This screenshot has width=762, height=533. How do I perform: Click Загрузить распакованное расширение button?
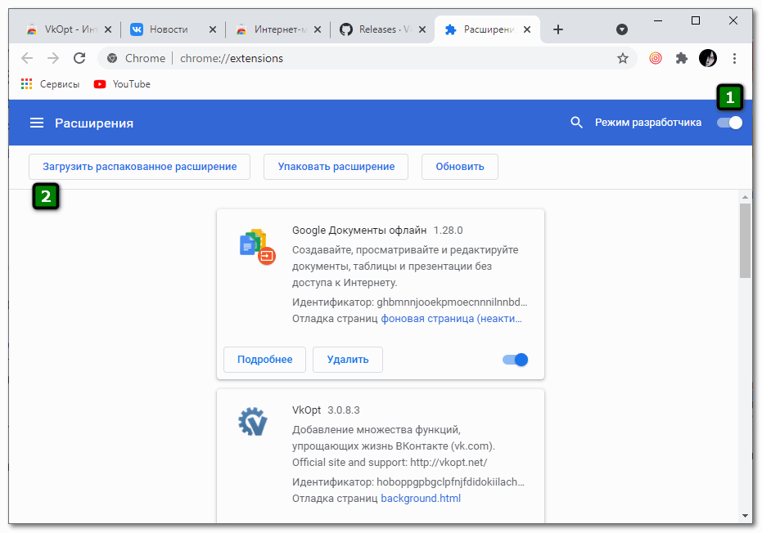point(139,167)
